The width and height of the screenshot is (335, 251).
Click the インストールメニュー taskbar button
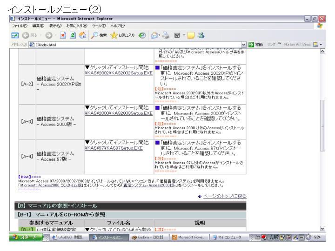tap(109, 238)
